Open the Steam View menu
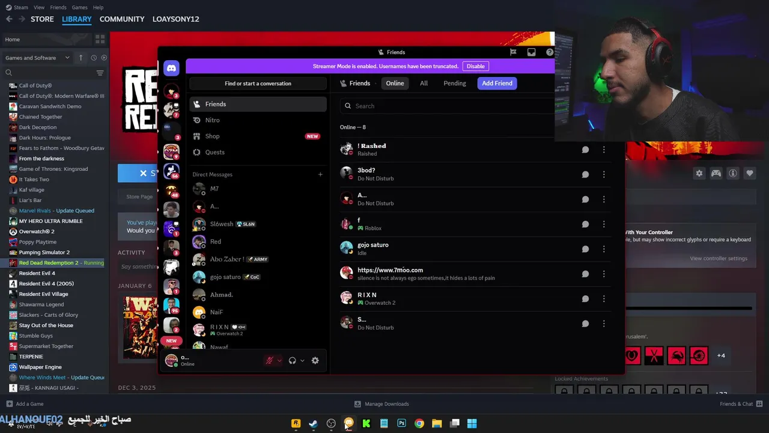The height and width of the screenshot is (433, 769). tap(39, 7)
